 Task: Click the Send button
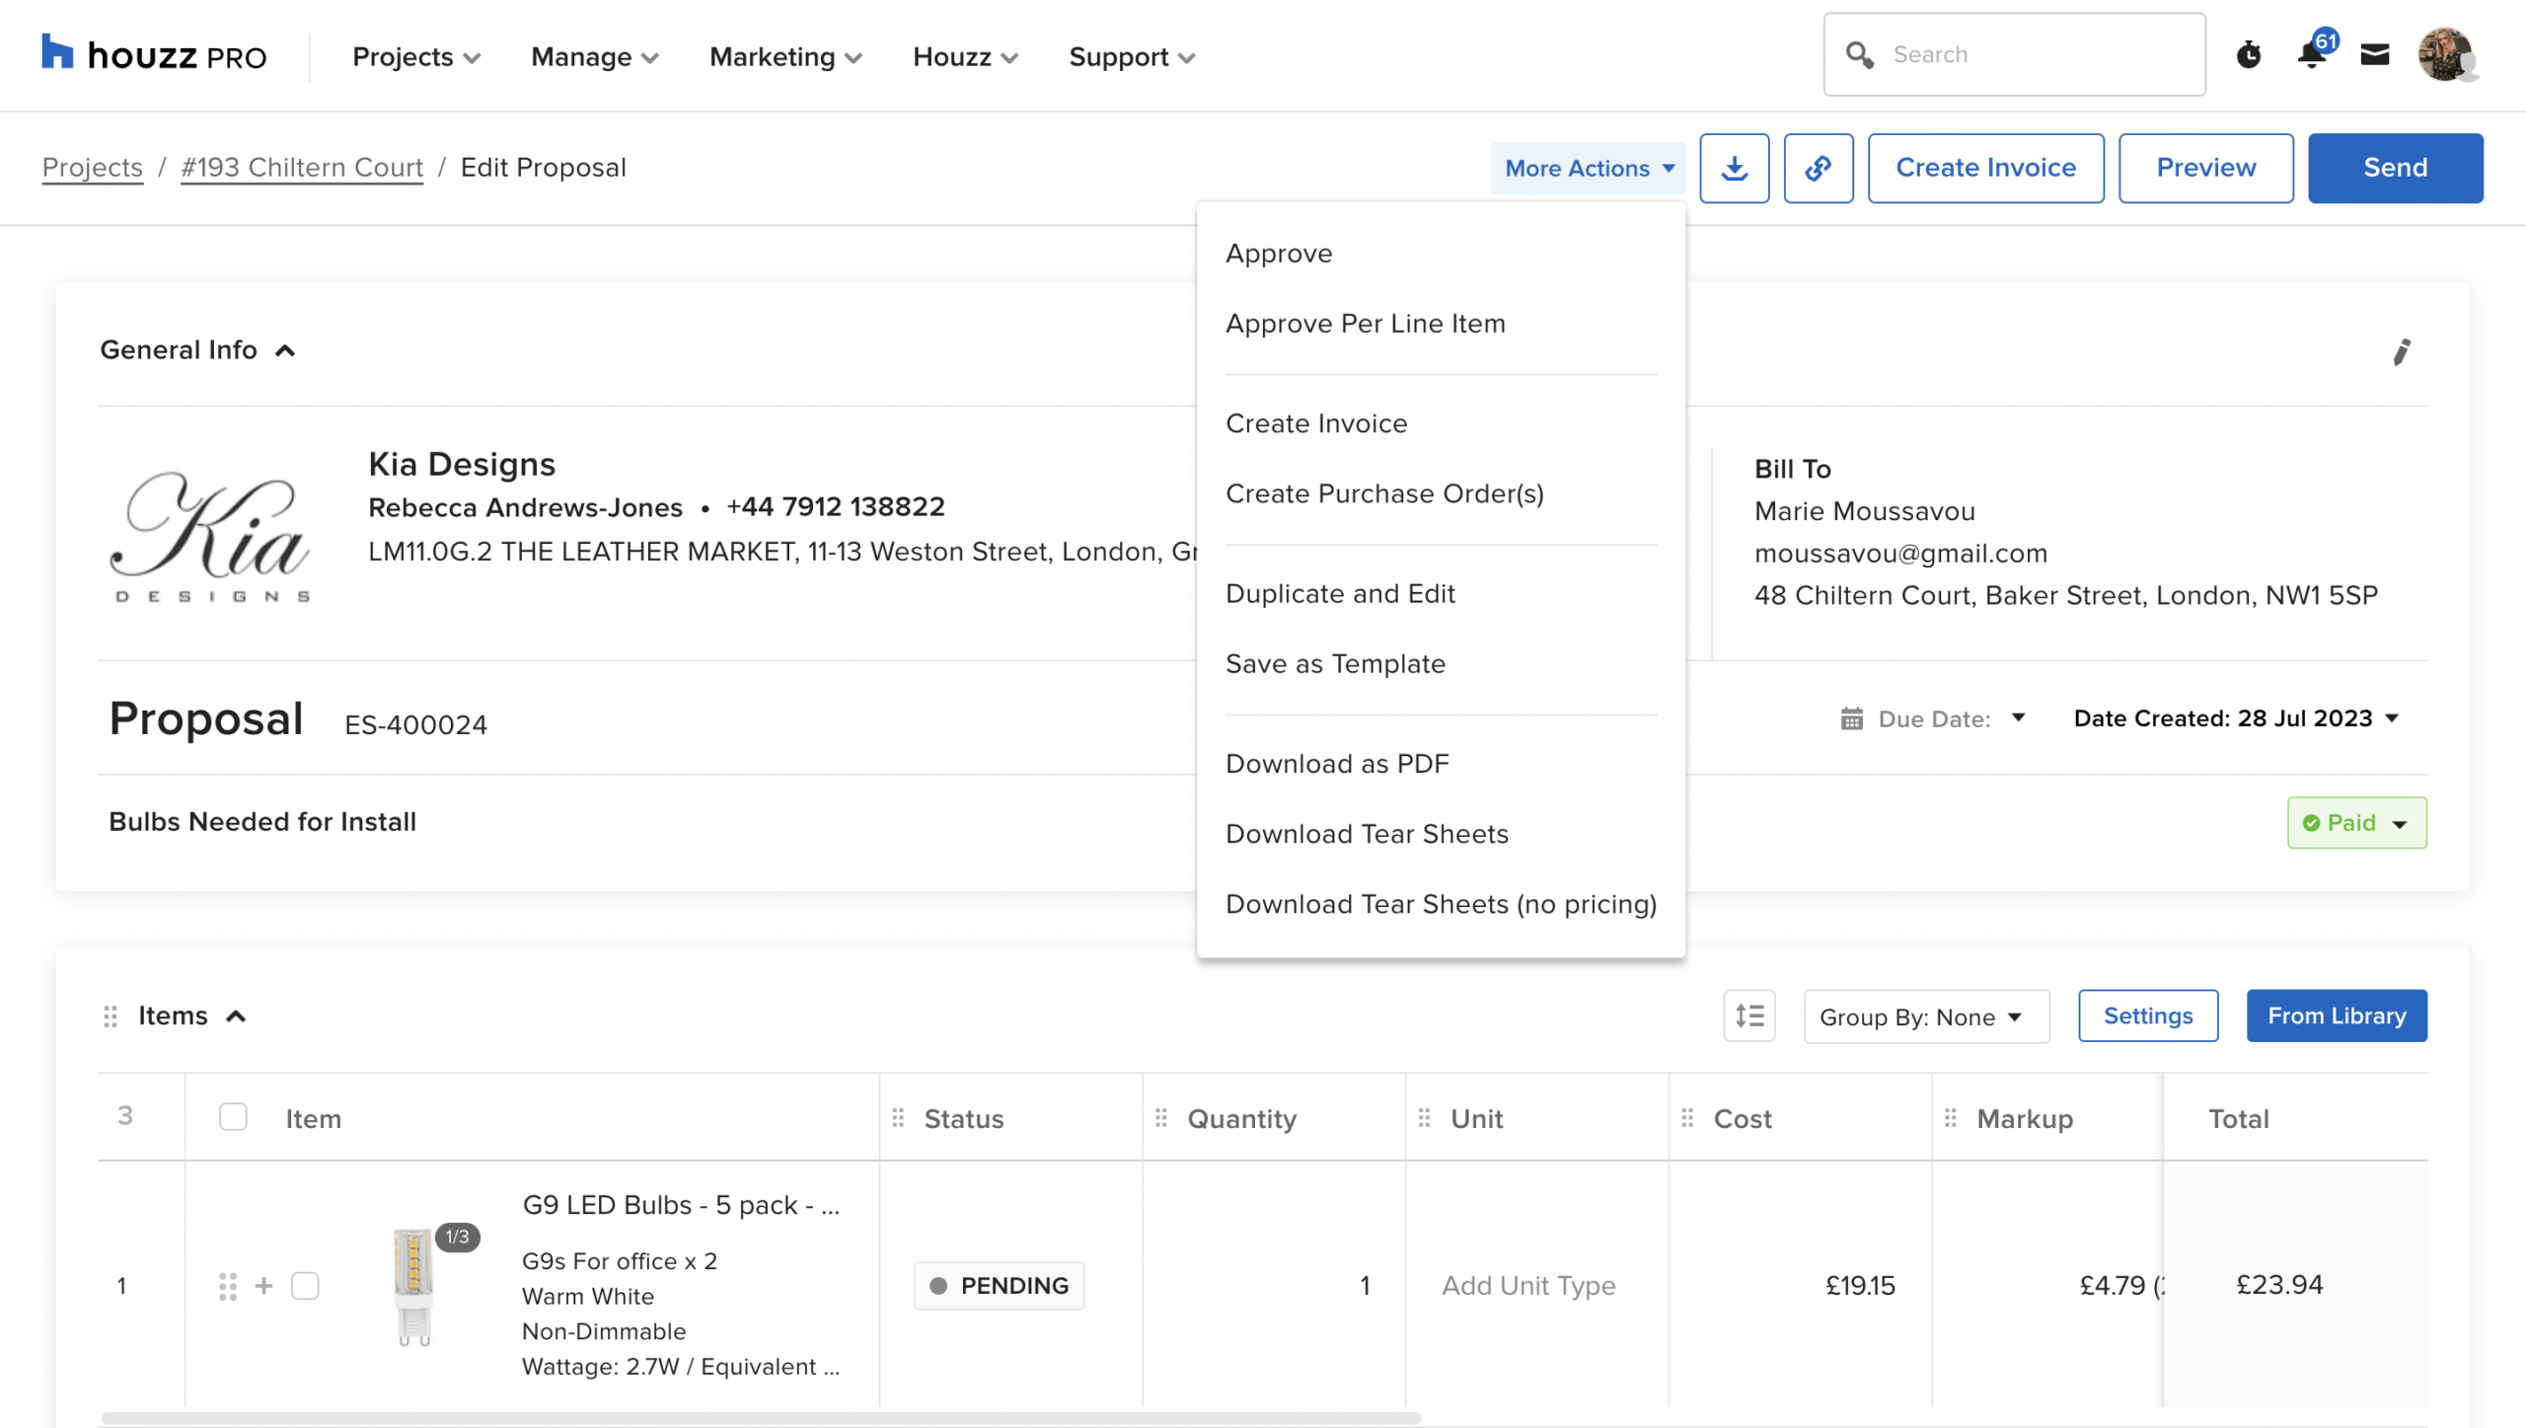(2395, 168)
